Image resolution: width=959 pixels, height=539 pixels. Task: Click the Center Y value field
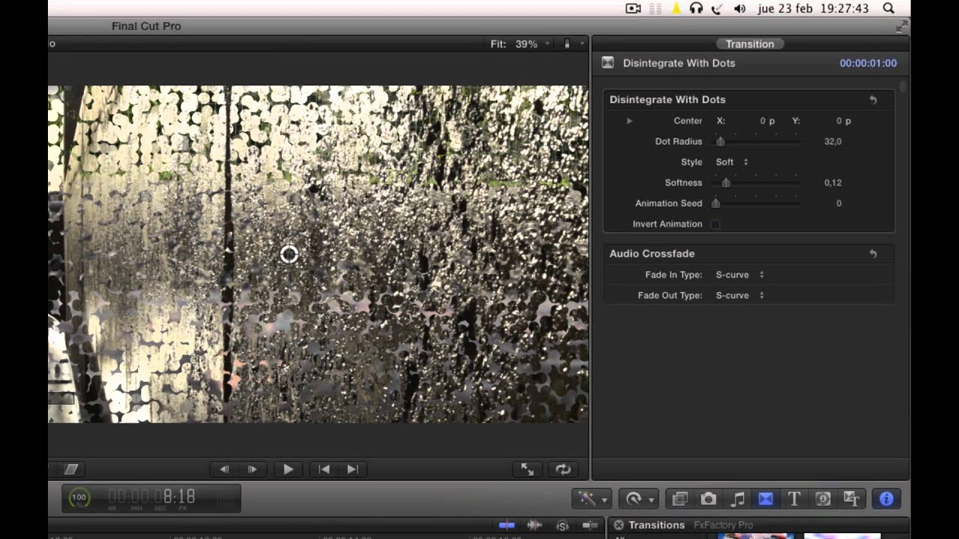click(x=844, y=121)
